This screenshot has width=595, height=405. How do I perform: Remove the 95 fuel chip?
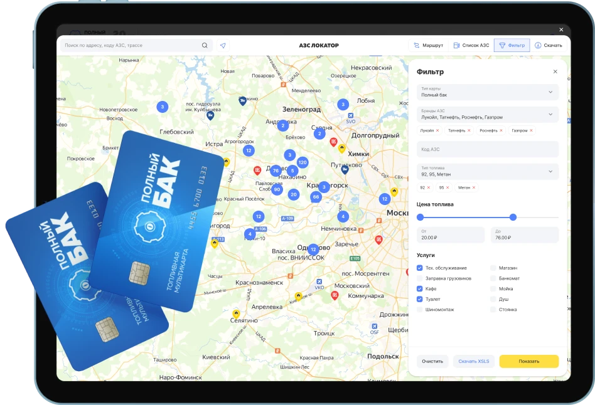(x=448, y=187)
